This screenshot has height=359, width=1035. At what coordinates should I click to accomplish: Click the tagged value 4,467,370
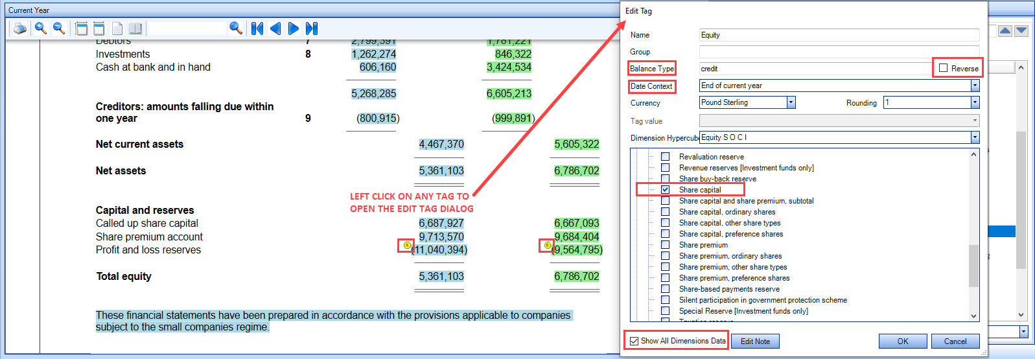pyautogui.click(x=441, y=144)
